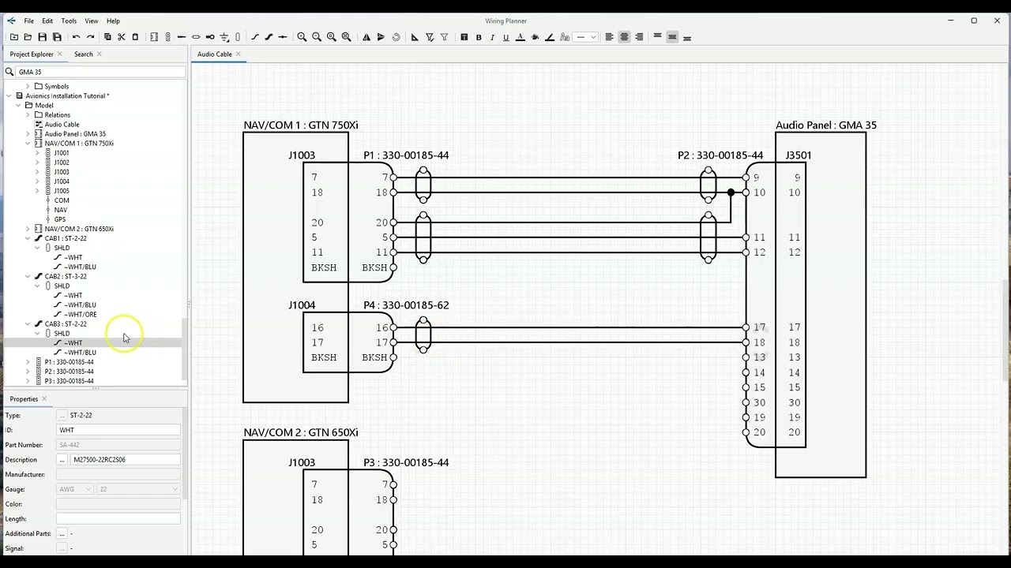Select the ground symbol tool

(x=224, y=37)
